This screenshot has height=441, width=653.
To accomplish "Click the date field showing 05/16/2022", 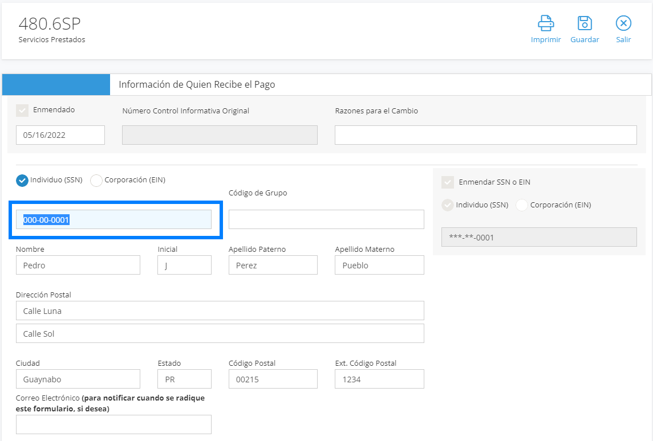I will pos(60,135).
